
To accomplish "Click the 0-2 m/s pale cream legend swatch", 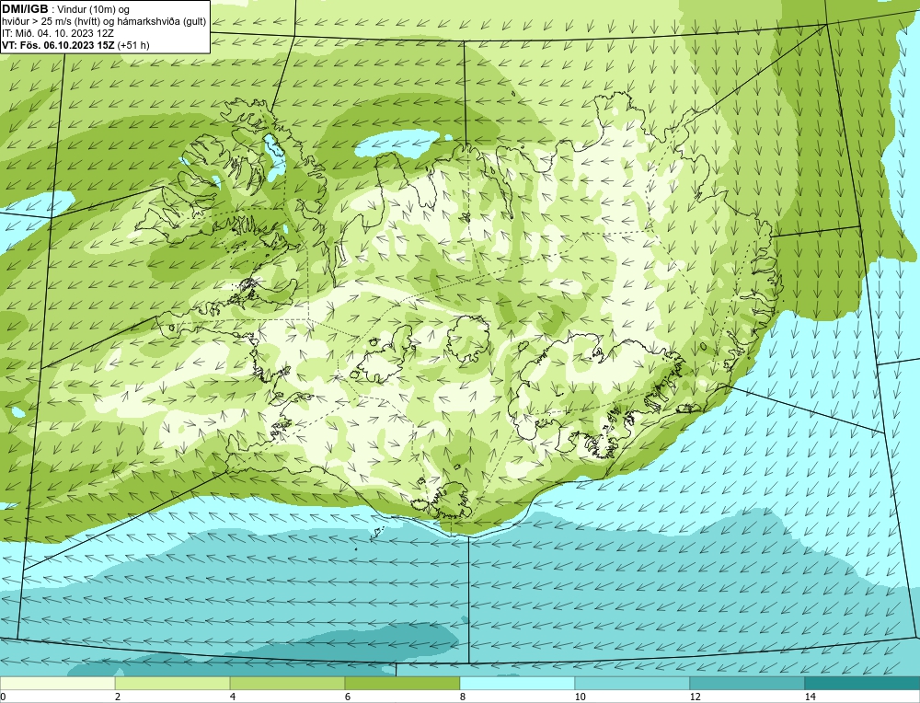I will tap(57, 683).
